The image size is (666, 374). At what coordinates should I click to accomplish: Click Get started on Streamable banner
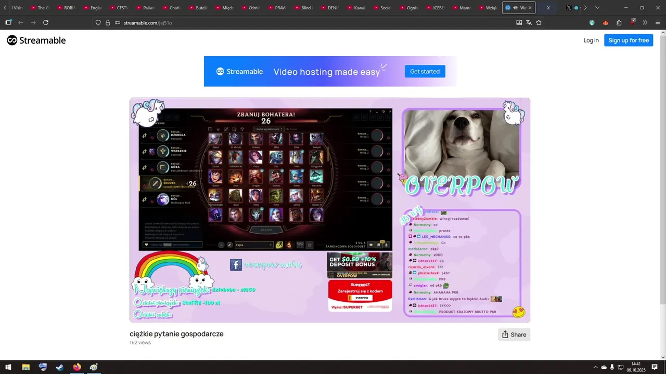coord(425,72)
